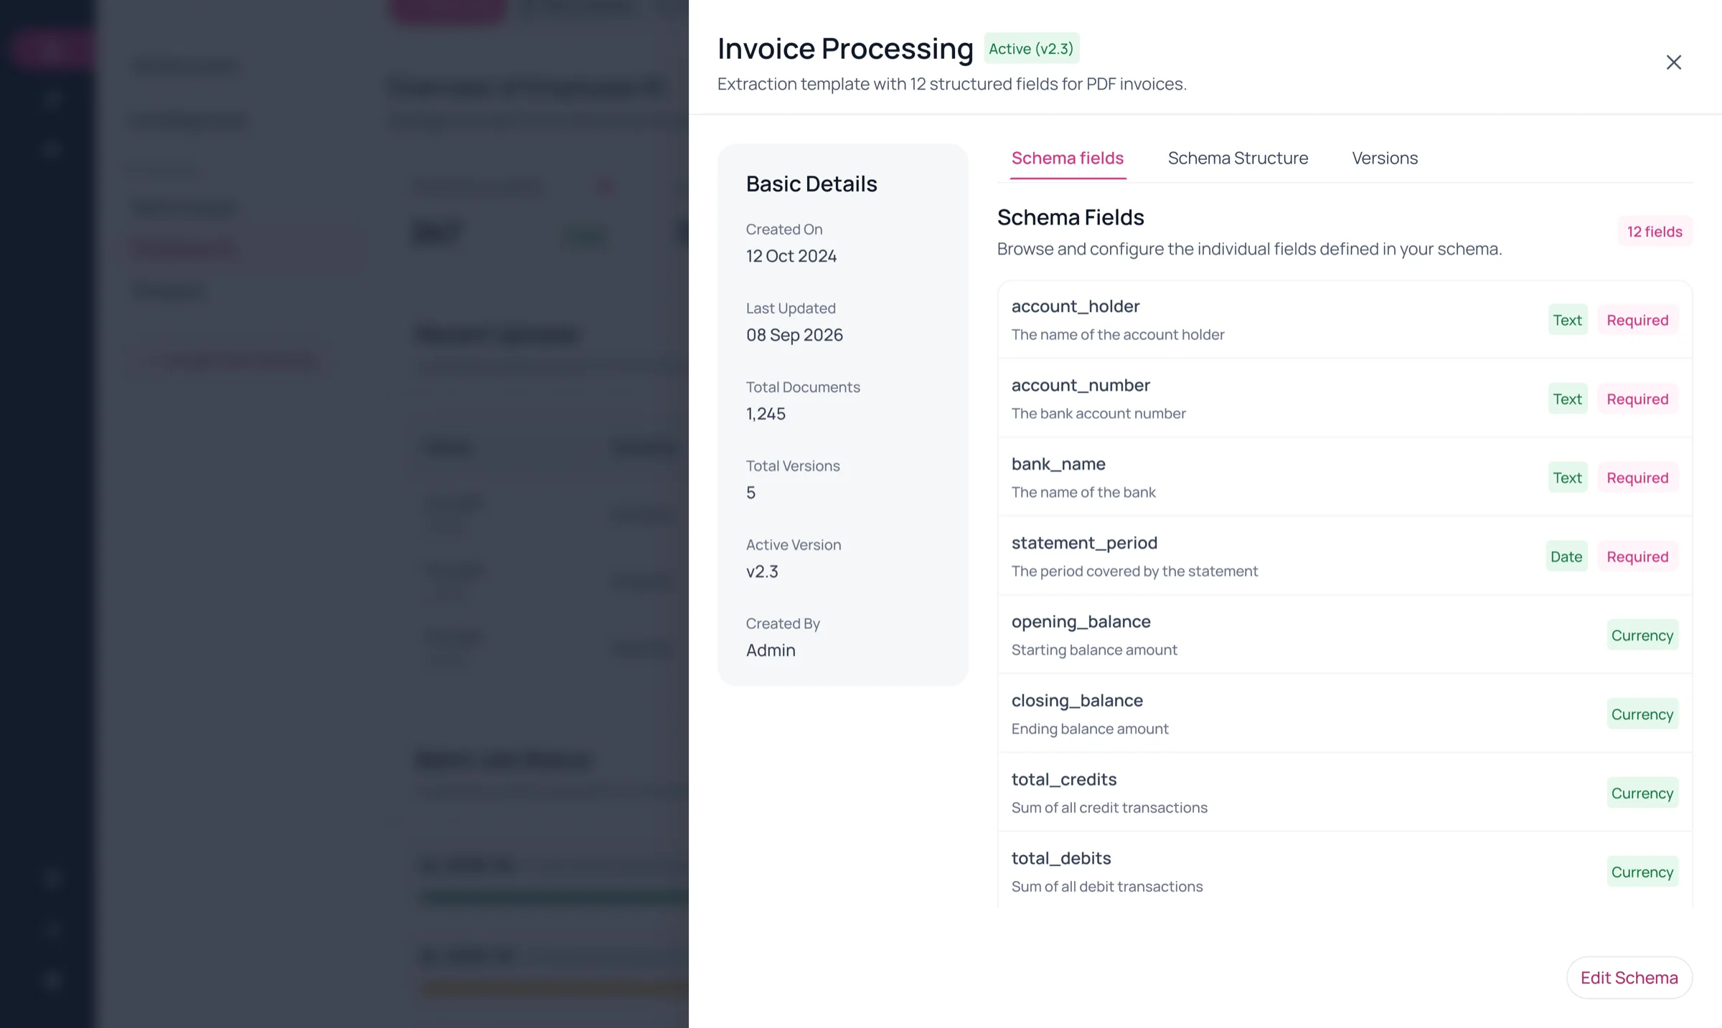Image resolution: width=1722 pixels, height=1028 pixels.
Task: Click the Last Updated date 08 Sep 2026
Action: (794, 335)
